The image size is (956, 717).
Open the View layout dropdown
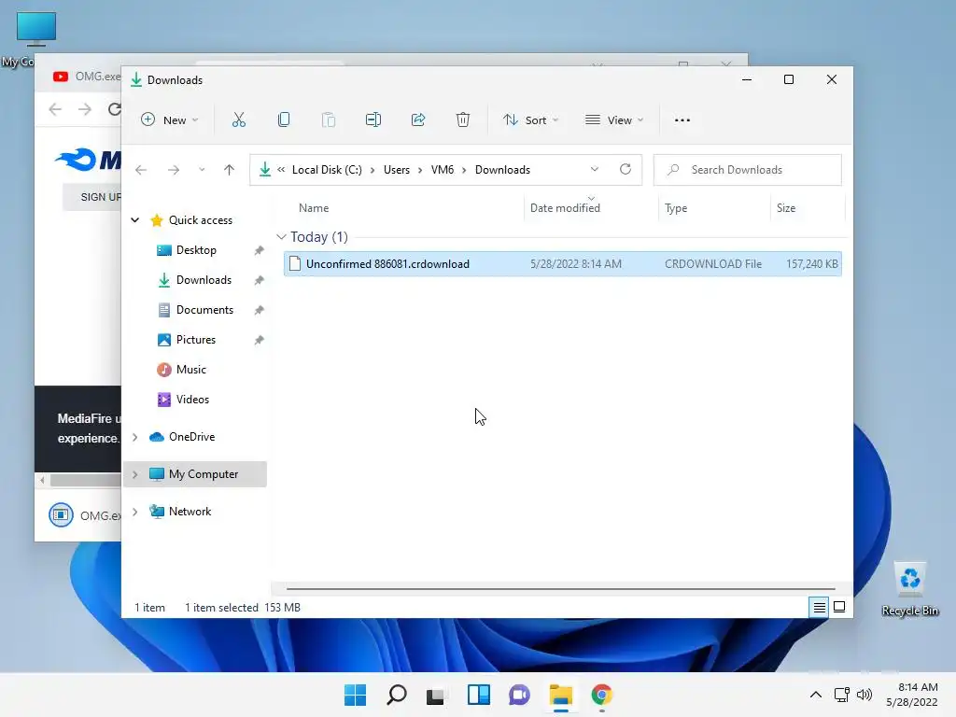[614, 120]
